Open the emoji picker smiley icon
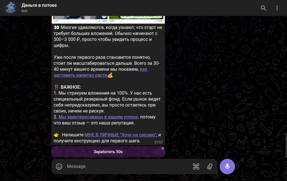Image resolution: width=287 pixels, height=181 pixels. pyautogui.click(x=59, y=166)
